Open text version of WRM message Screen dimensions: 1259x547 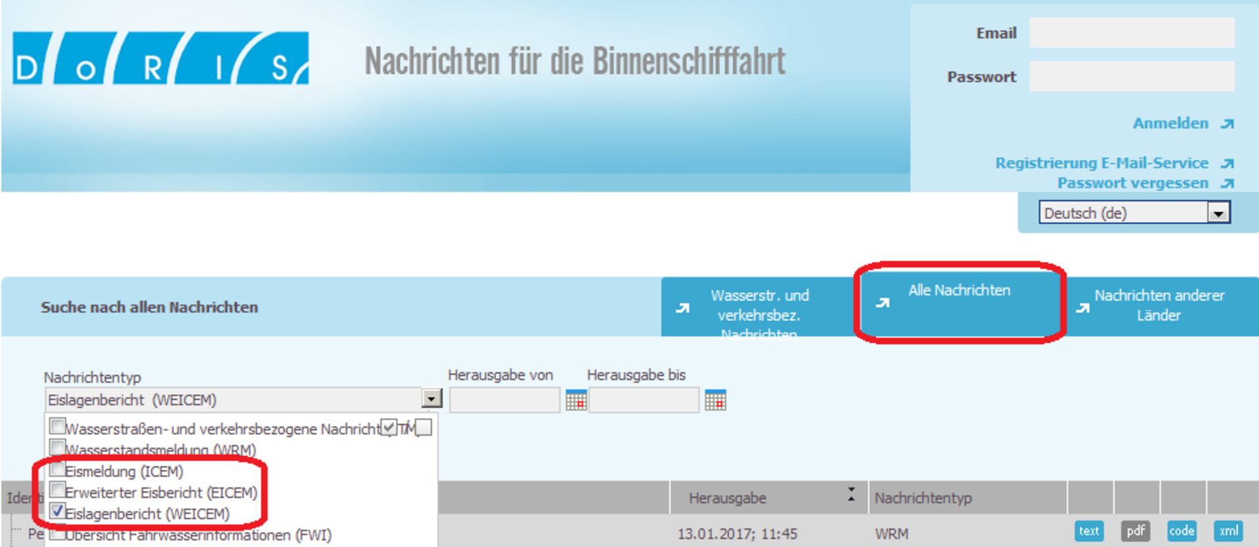click(x=1089, y=531)
